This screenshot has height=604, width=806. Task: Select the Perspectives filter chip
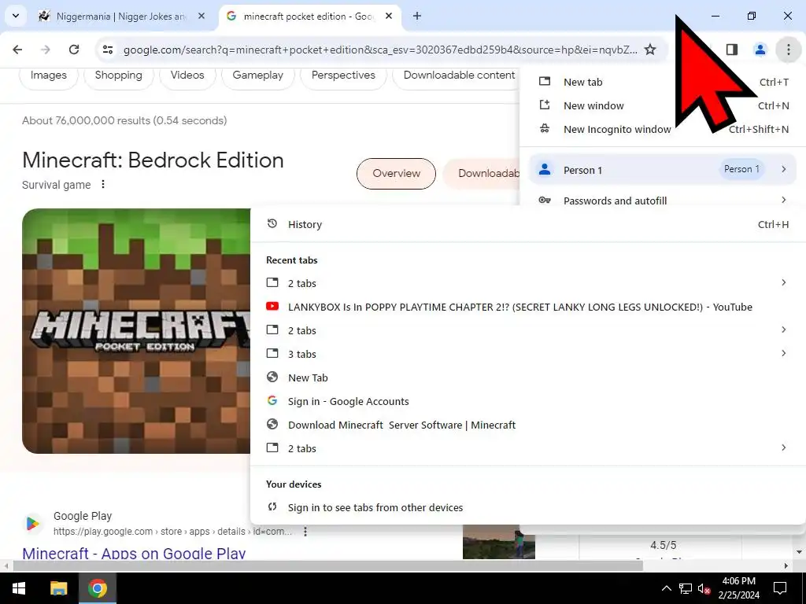343,75
